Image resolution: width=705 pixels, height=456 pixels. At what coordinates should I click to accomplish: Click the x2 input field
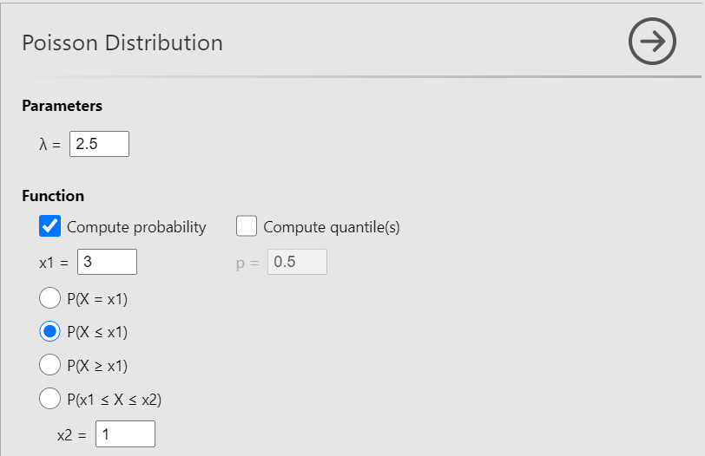(125, 433)
